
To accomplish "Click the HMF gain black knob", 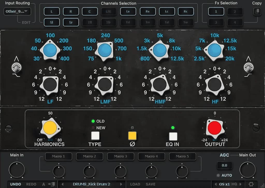I will coord(160,84).
